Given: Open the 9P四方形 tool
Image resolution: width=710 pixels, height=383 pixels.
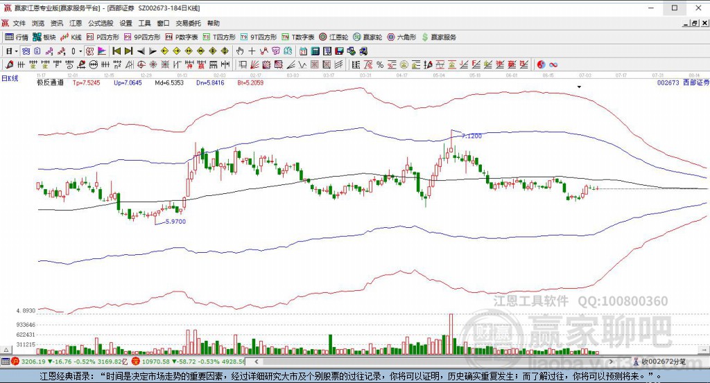Looking at the screenshot, I should click(142, 37).
